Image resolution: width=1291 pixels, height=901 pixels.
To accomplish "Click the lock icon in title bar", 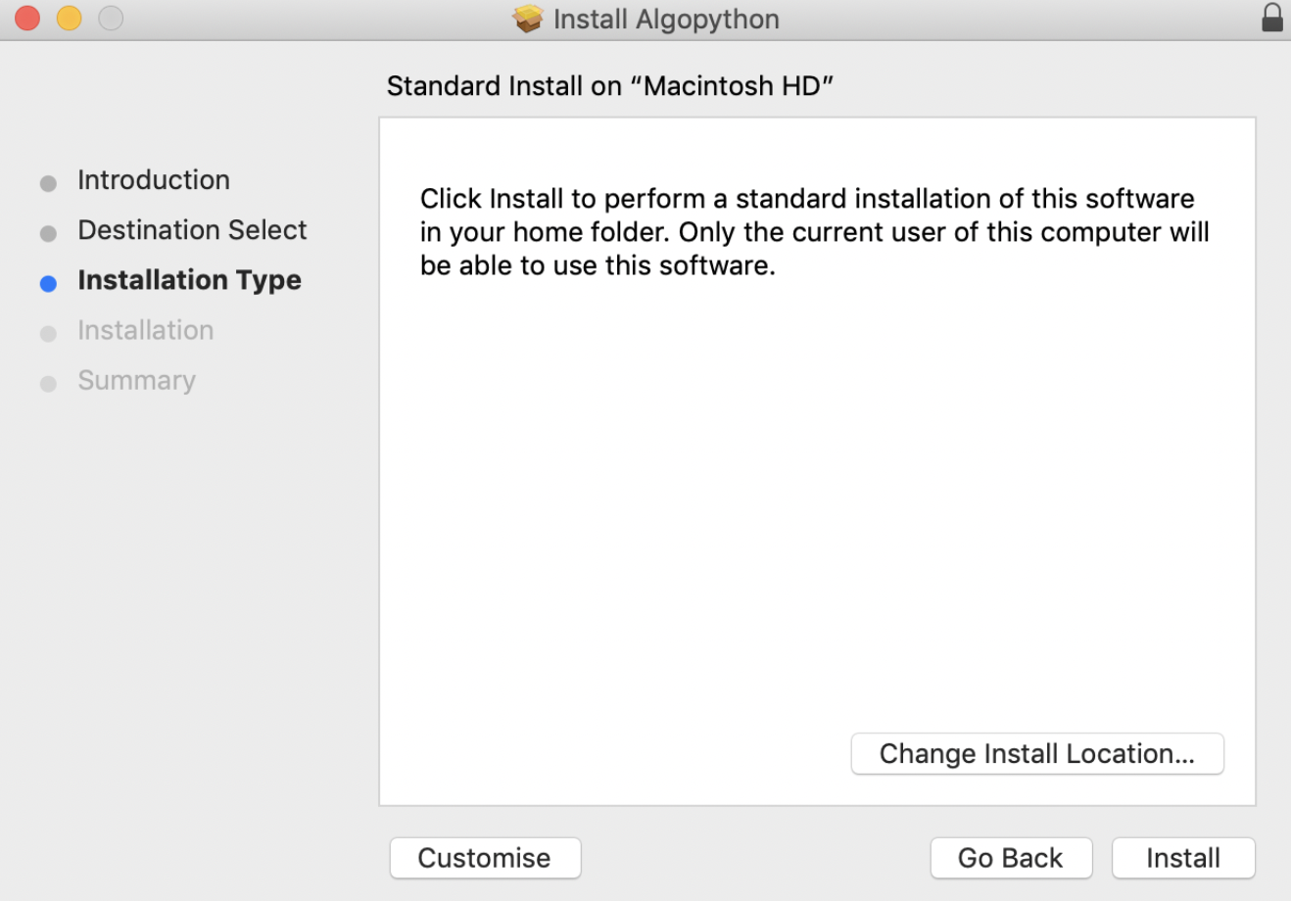I will tap(1271, 19).
